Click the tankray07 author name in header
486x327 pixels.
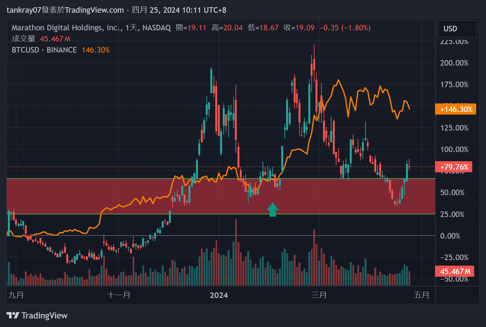(24, 10)
